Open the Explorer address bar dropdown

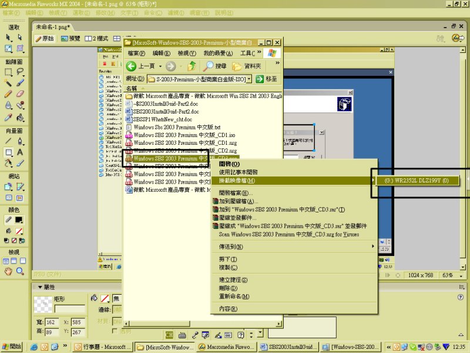[249, 79]
